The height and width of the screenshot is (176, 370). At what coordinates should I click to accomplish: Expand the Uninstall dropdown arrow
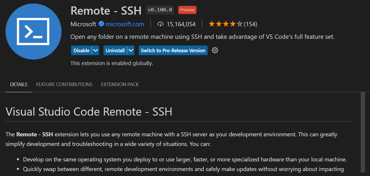pos(131,50)
